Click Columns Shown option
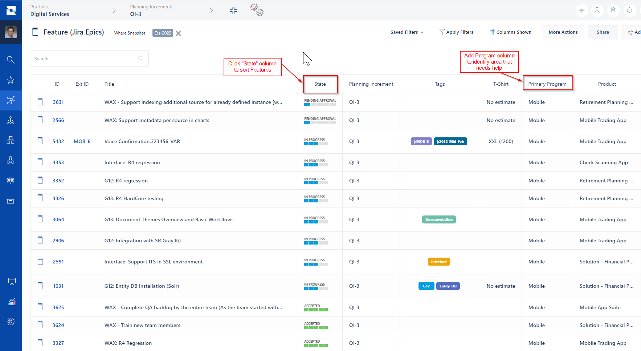 click(x=510, y=32)
